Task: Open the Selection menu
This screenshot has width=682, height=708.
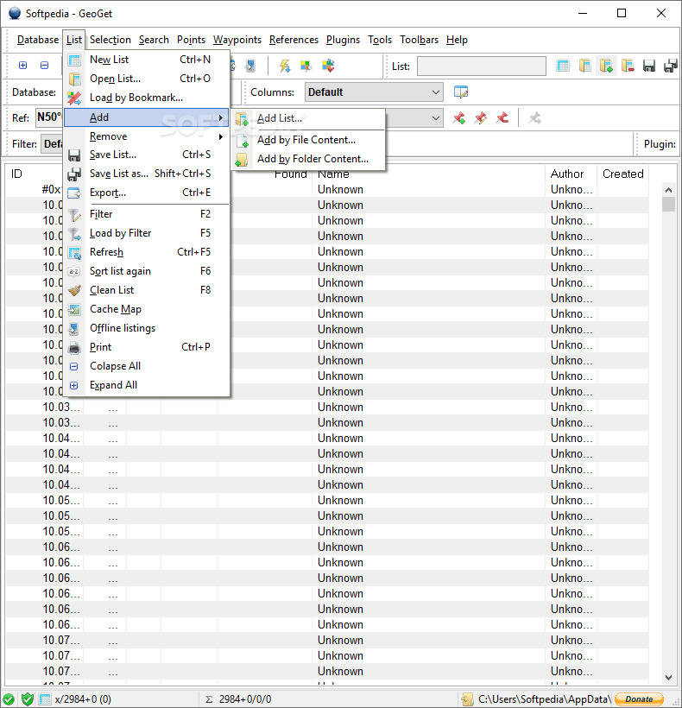Action: (111, 40)
